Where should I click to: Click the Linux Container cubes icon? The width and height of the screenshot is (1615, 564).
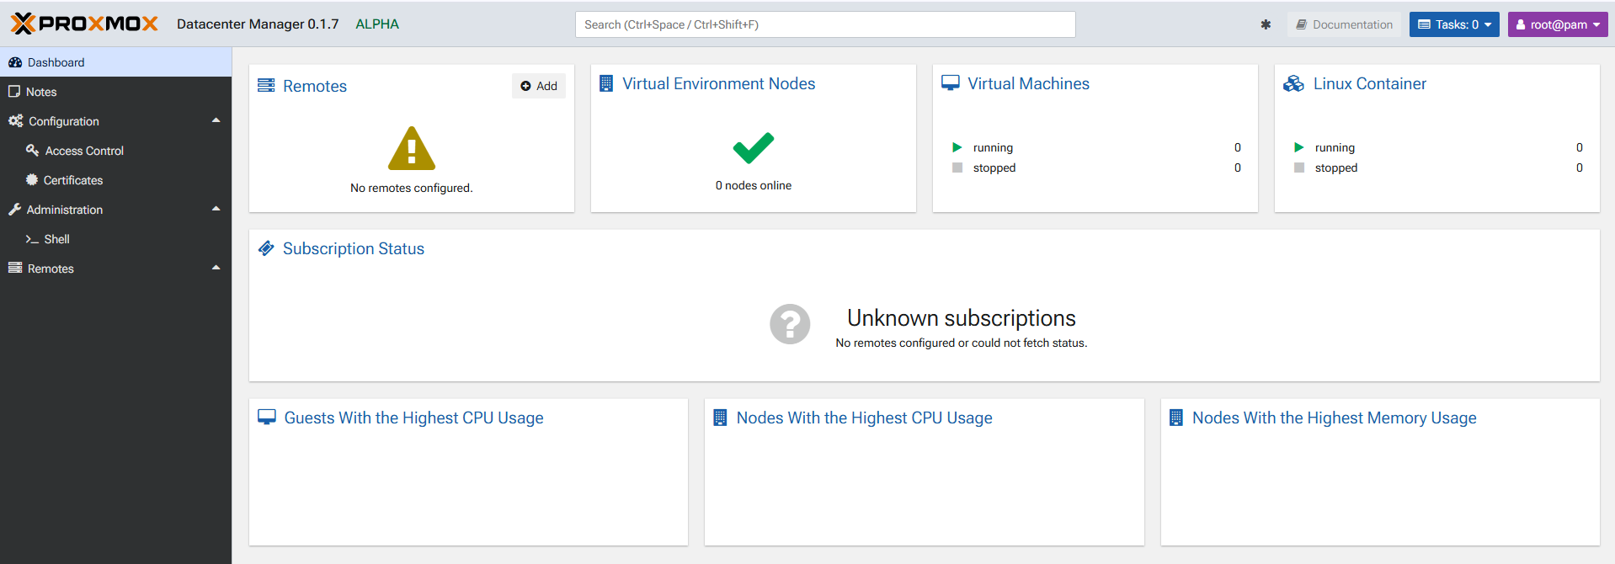point(1293,83)
